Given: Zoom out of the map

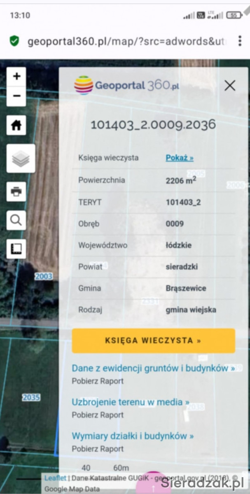Looking at the screenshot, I should tap(16, 96).
